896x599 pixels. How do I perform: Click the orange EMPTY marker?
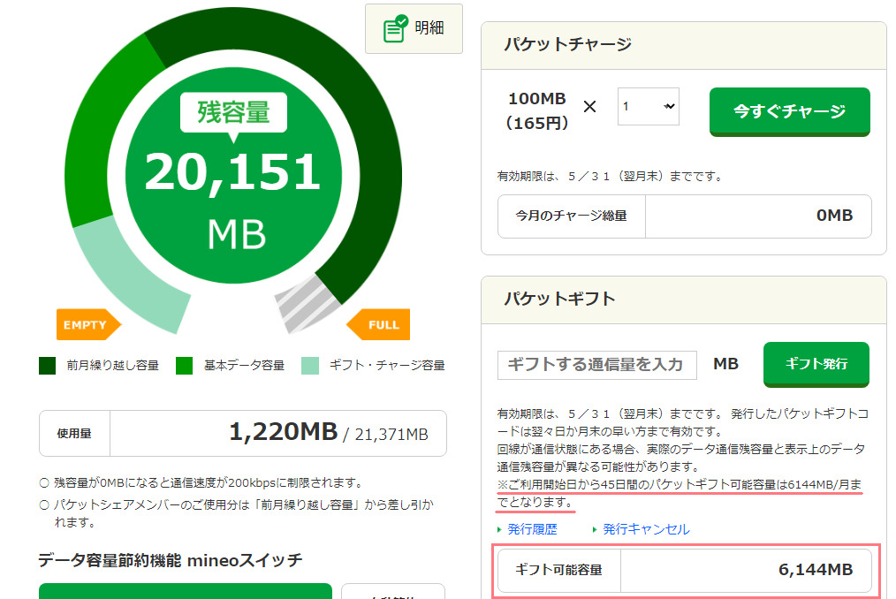(85, 324)
